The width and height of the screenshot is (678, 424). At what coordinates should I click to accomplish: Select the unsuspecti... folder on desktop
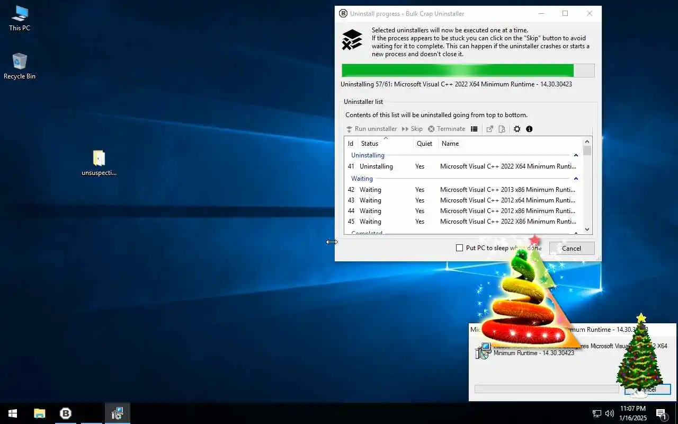pos(99,163)
